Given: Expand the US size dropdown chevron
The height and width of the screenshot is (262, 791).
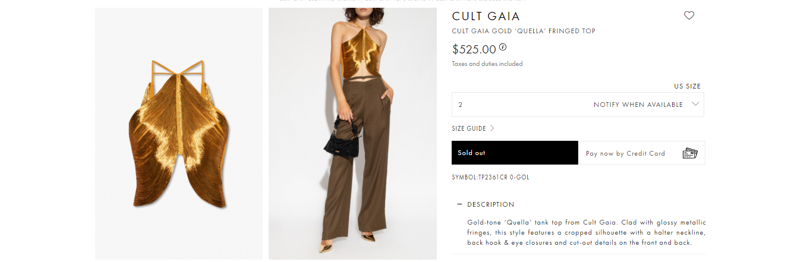Looking at the screenshot, I should tap(696, 105).
